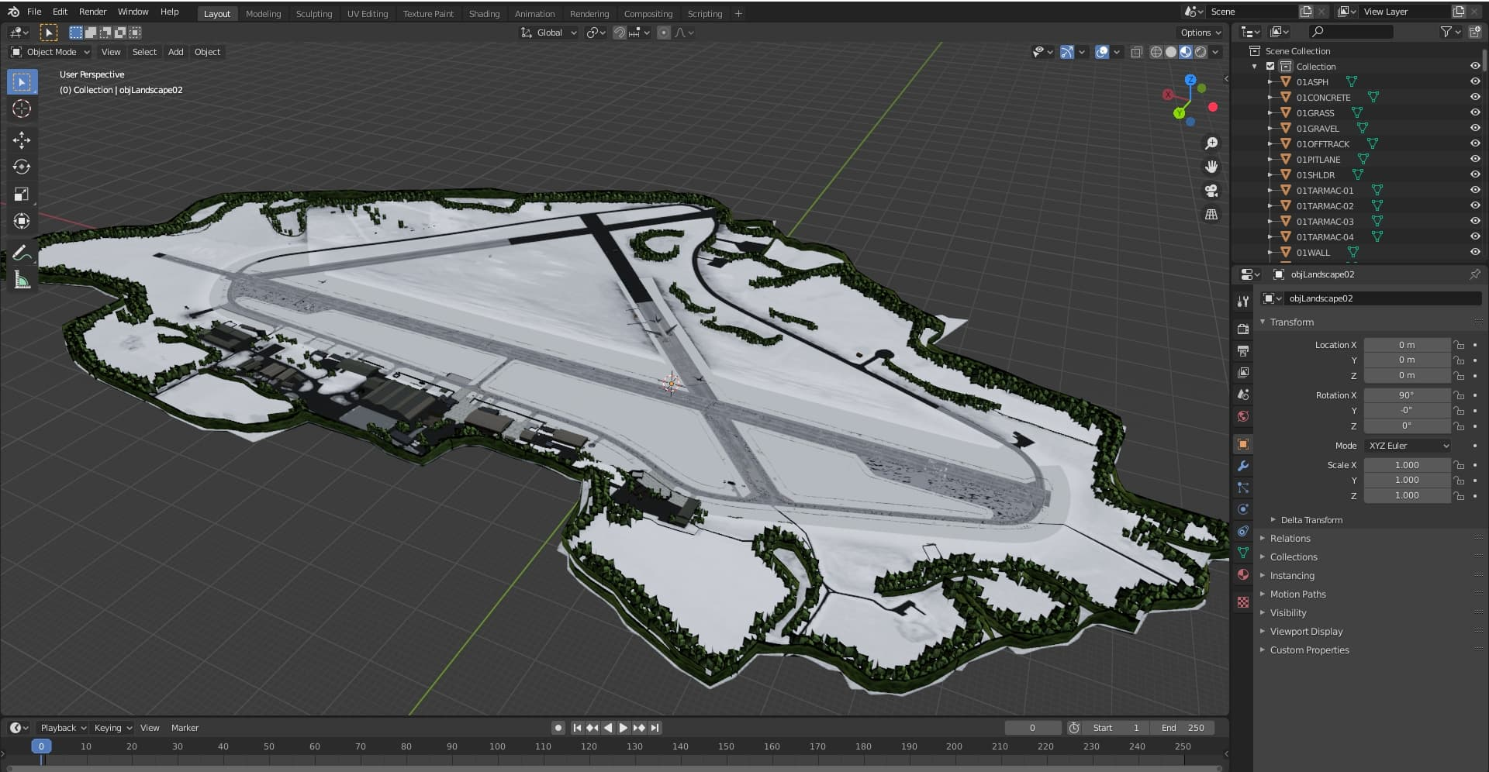The image size is (1489, 772).
Task: Uncheck the Collection checkbox in outliner
Action: click(1270, 67)
